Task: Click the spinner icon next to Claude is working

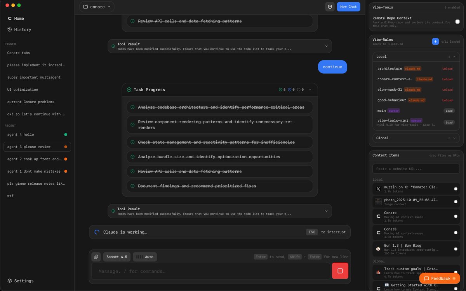Action: coord(97,232)
